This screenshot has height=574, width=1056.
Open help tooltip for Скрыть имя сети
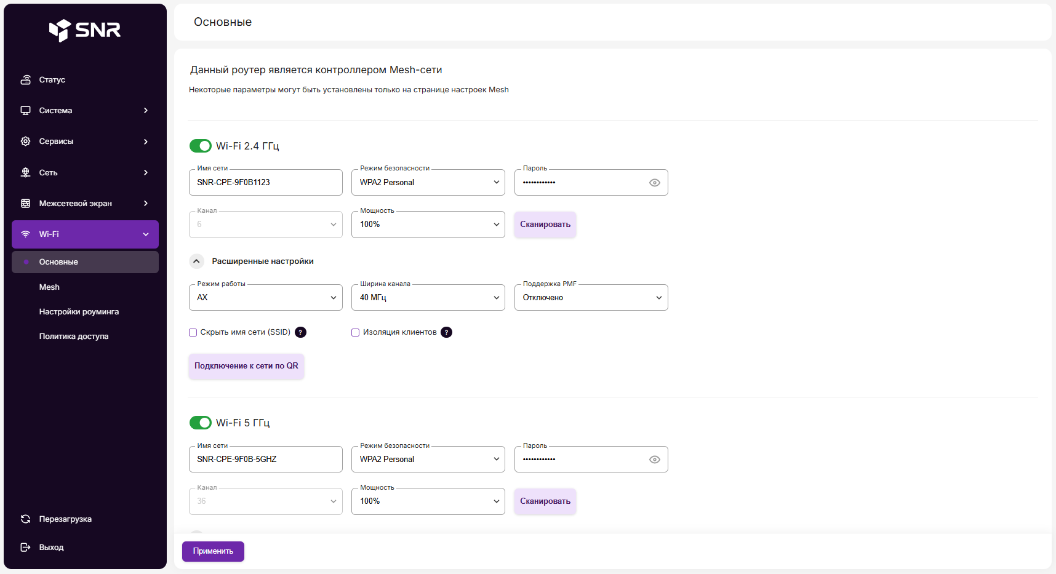300,332
